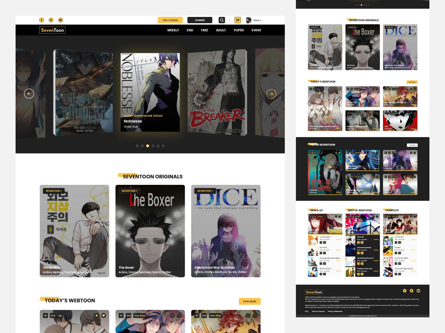Viewport: 445px width, 333px height.
Task: Toggle the heart on the large red-haired character card
Action: (255, 316)
